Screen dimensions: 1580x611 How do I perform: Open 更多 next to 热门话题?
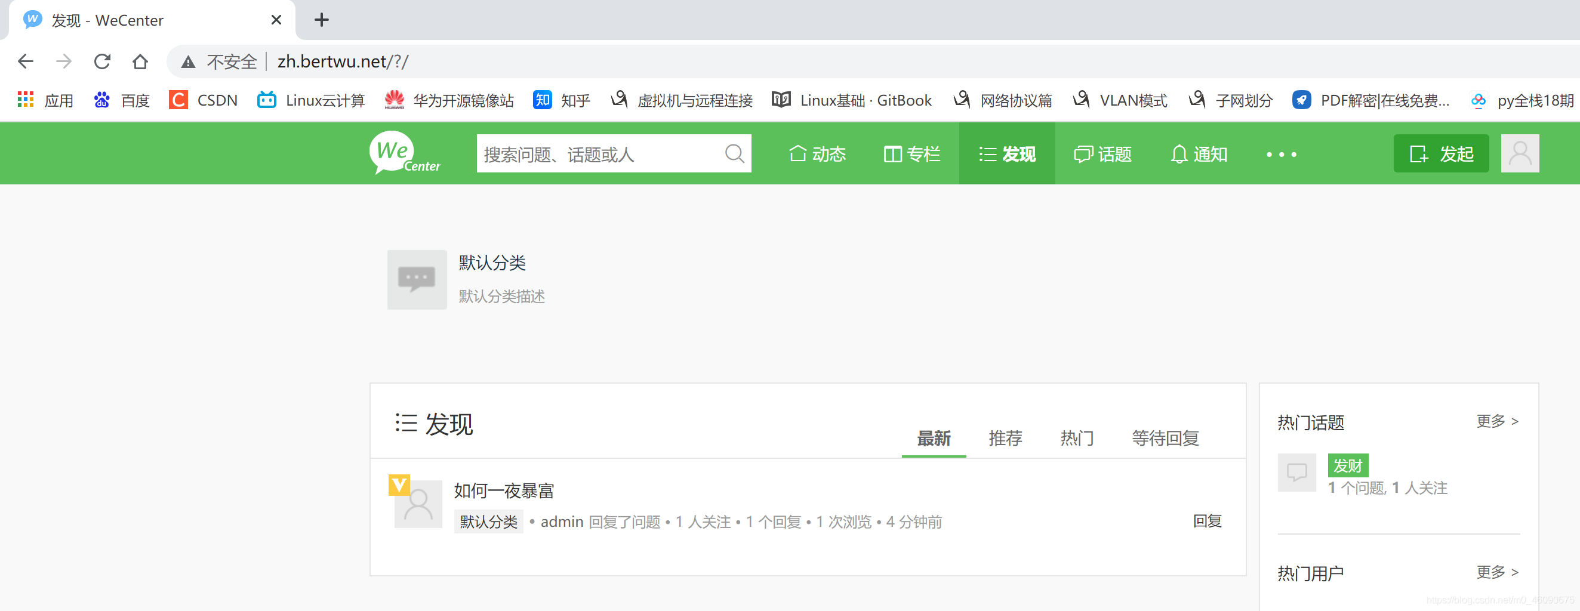[x=1497, y=421]
